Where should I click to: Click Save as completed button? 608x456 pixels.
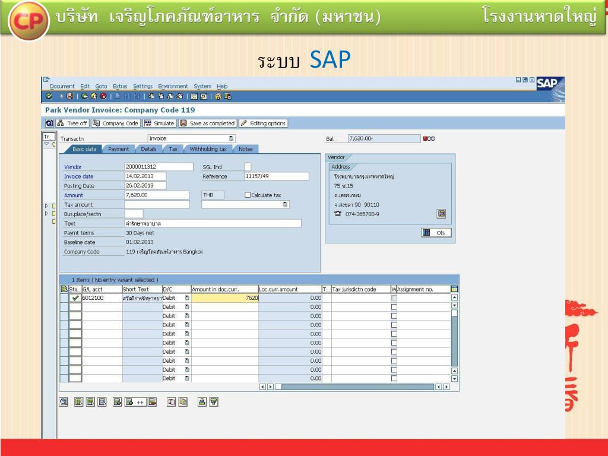[x=207, y=123]
